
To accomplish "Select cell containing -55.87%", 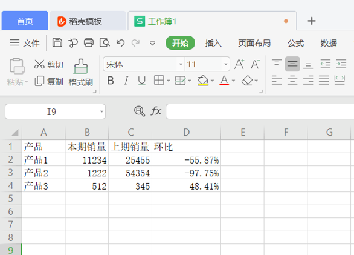I will pos(186,160).
